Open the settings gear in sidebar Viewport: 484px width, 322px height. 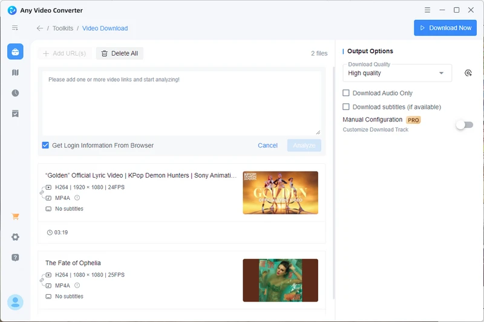click(x=15, y=237)
